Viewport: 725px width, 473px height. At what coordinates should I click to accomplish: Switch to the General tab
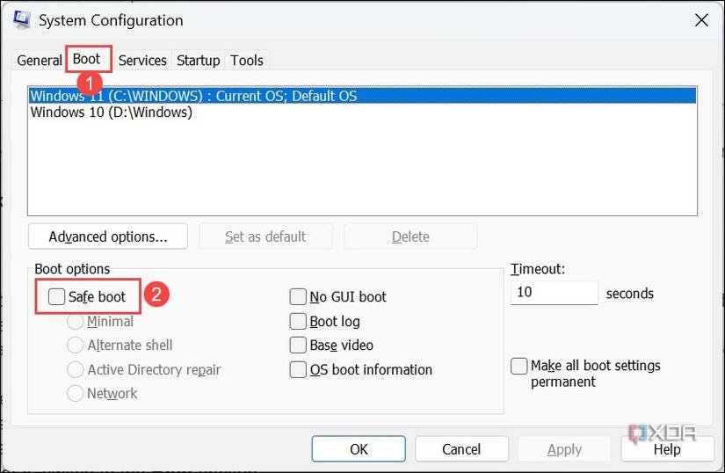click(40, 60)
